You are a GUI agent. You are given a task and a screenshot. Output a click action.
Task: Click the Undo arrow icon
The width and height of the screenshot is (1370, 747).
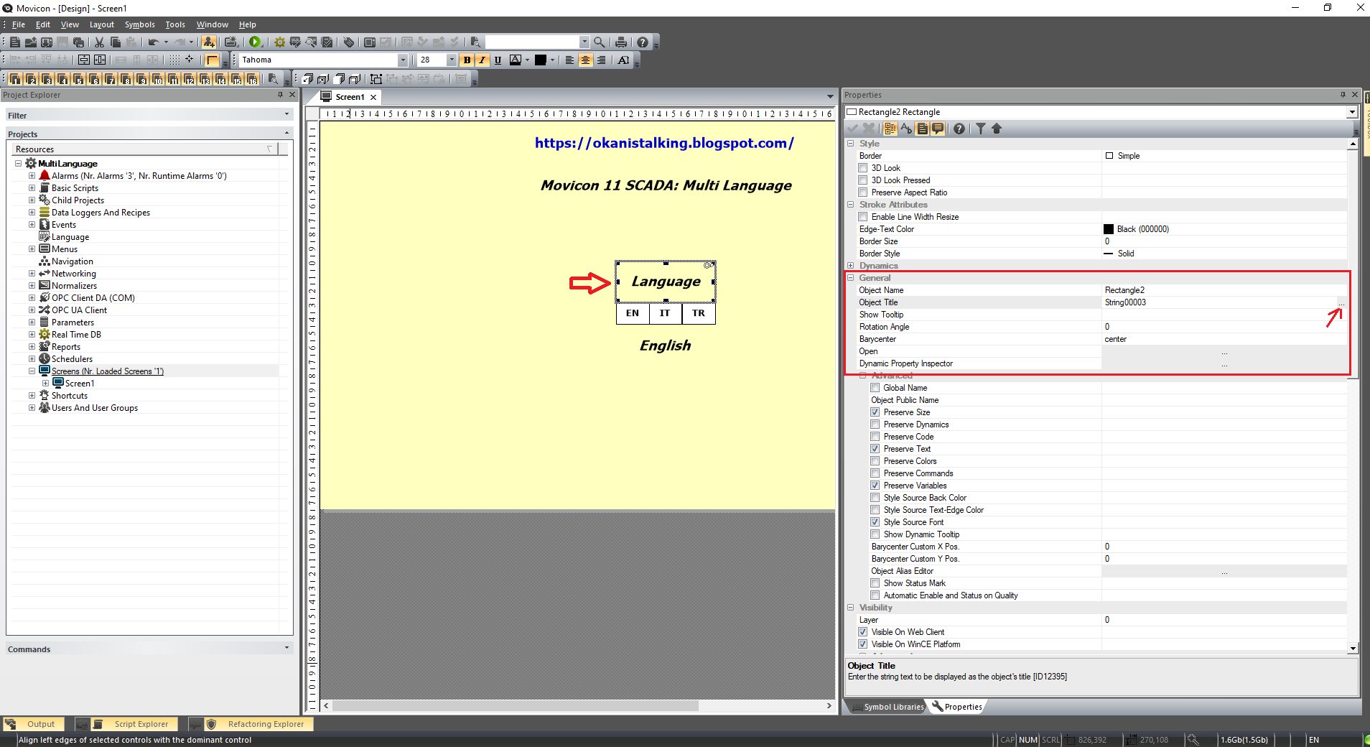153,42
